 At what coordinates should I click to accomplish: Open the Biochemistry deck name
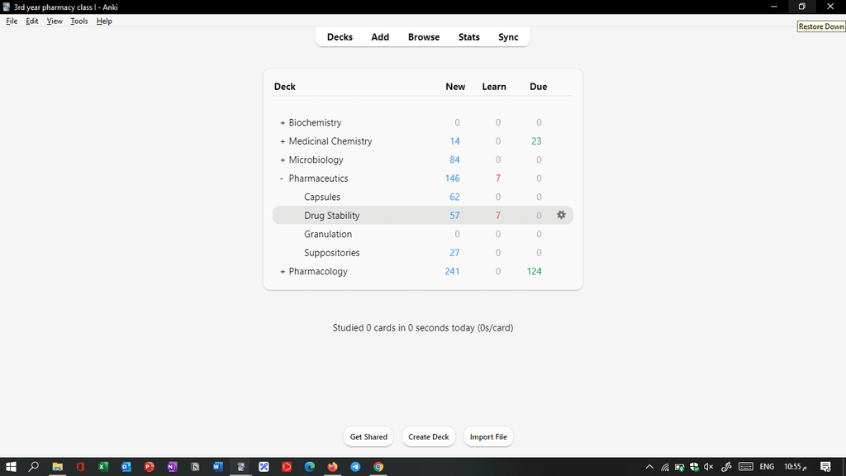point(315,123)
